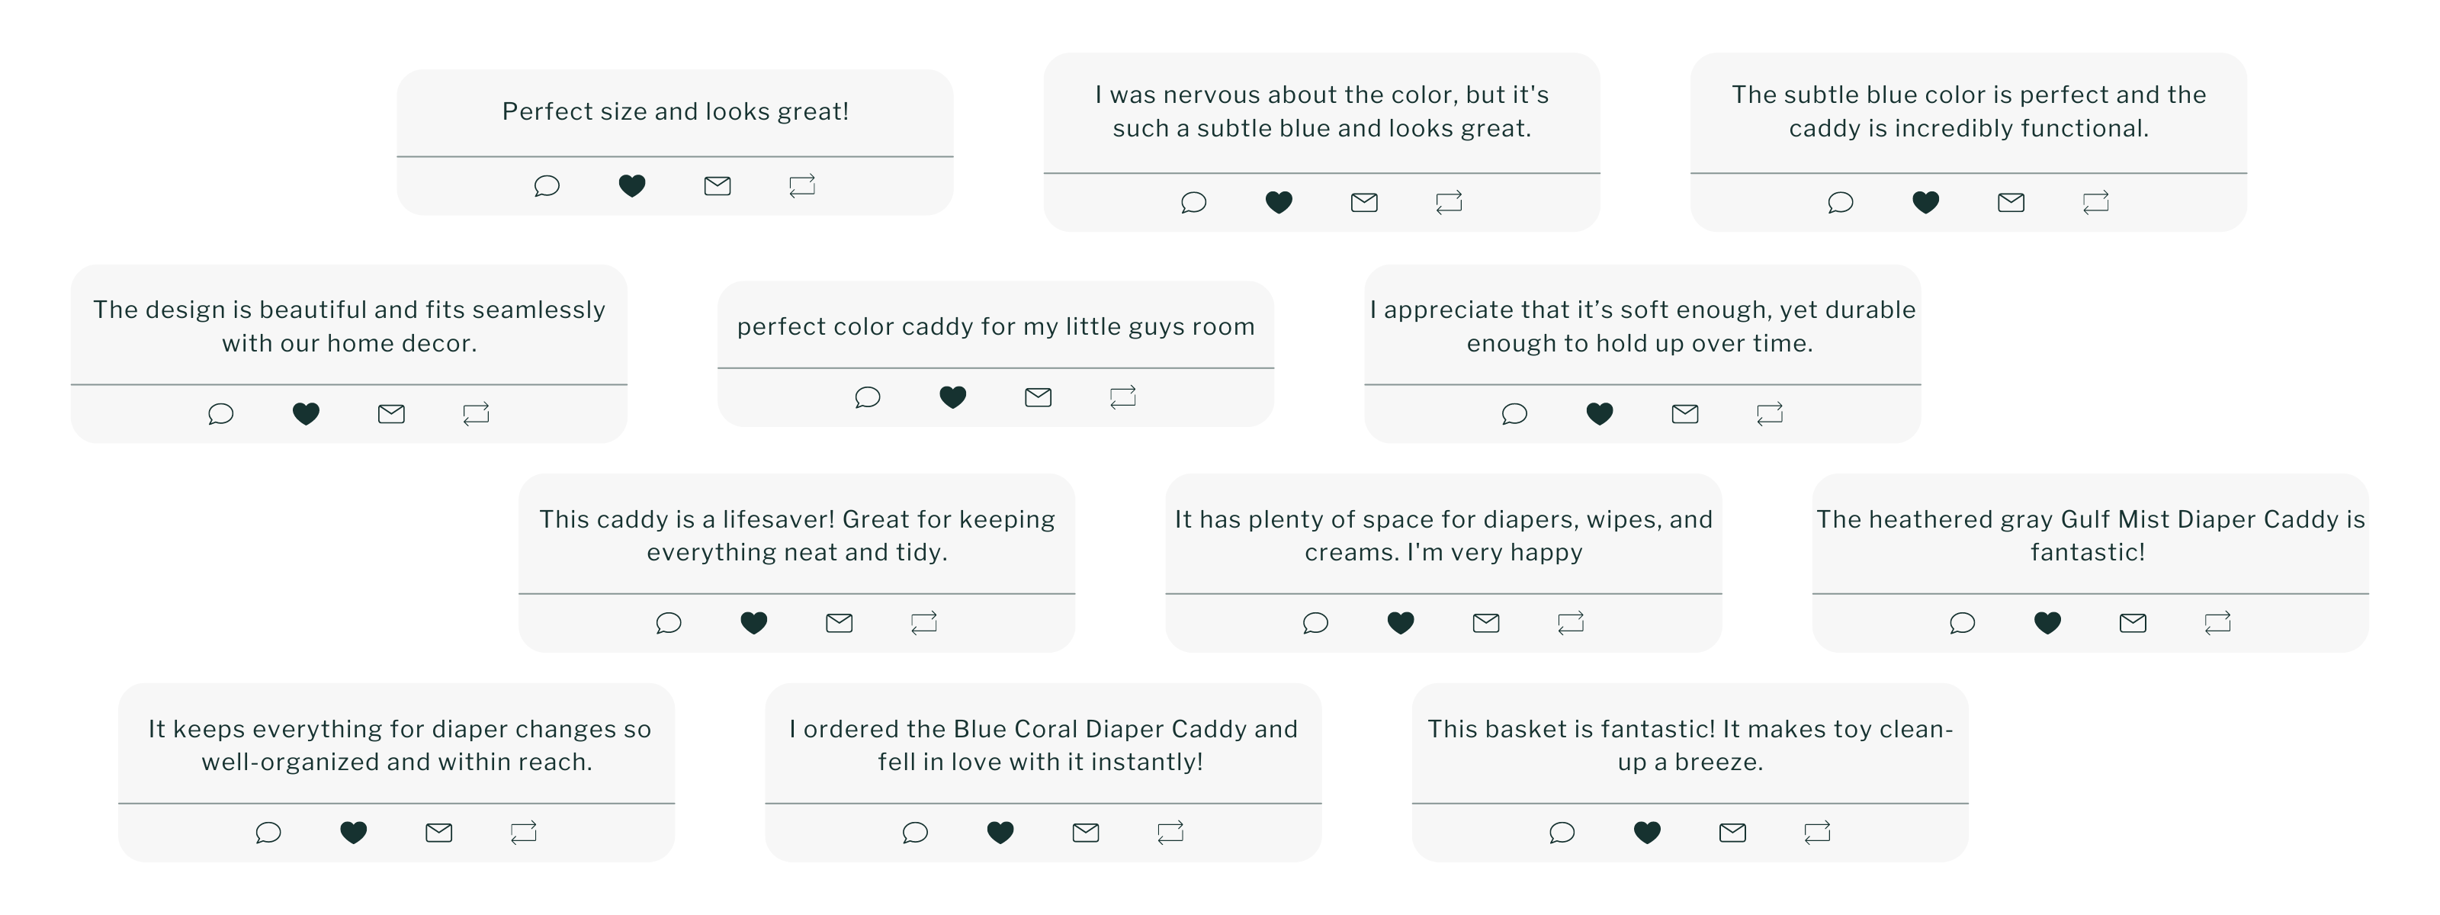Click envelope icon on 'nervous about the color' card
The width and height of the screenshot is (2440, 915).
1364,202
